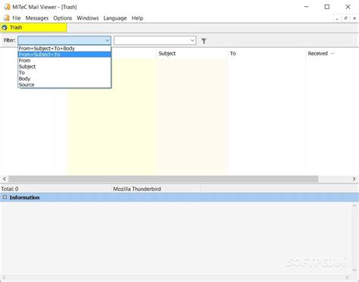Viewport: 359px width, 282px height.
Task: Click the MiTeC Mail Viewer title icon
Action: click(x=7, y=7)
